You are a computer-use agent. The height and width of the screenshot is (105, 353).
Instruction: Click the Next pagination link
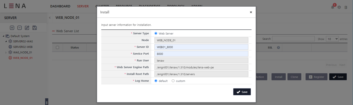[x=342, y=65]
